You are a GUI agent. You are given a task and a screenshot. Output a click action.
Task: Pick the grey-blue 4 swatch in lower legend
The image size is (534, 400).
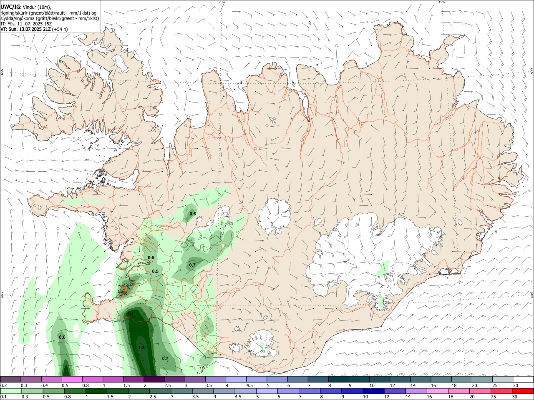pyautogui.click(x=224, y=391)
